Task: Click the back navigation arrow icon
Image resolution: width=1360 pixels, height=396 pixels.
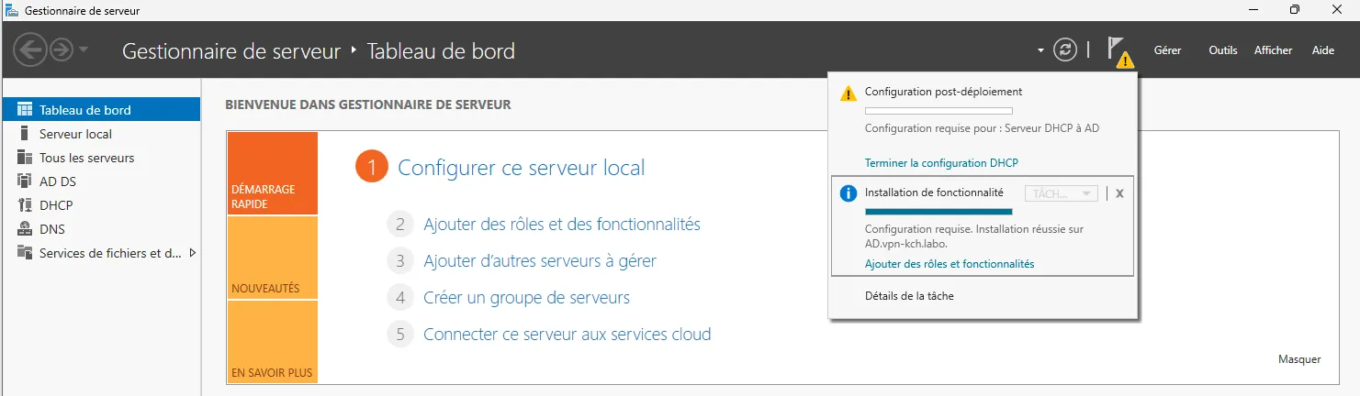Action: (29, 50)
